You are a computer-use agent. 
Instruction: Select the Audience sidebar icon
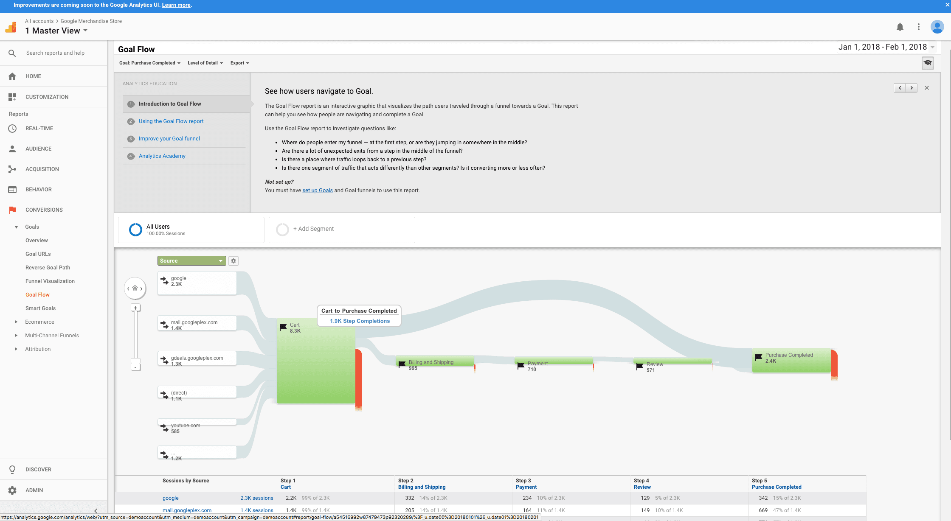tap(12, 148)
